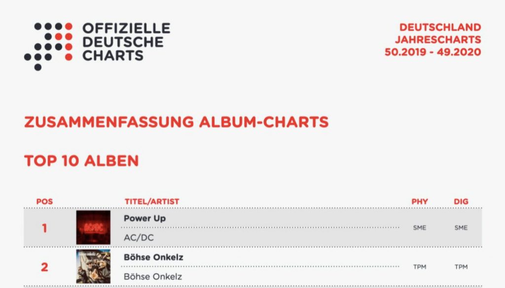Click the TITEL/ARTIST column header
Screen dimensions: 505x288
(152, 201)
